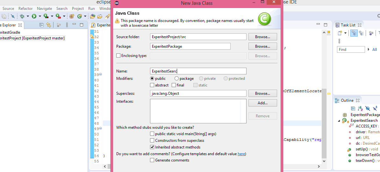Screen dimensions: 380x172
Task: Browse for the Source folder
Action: (x=262, y=37)
